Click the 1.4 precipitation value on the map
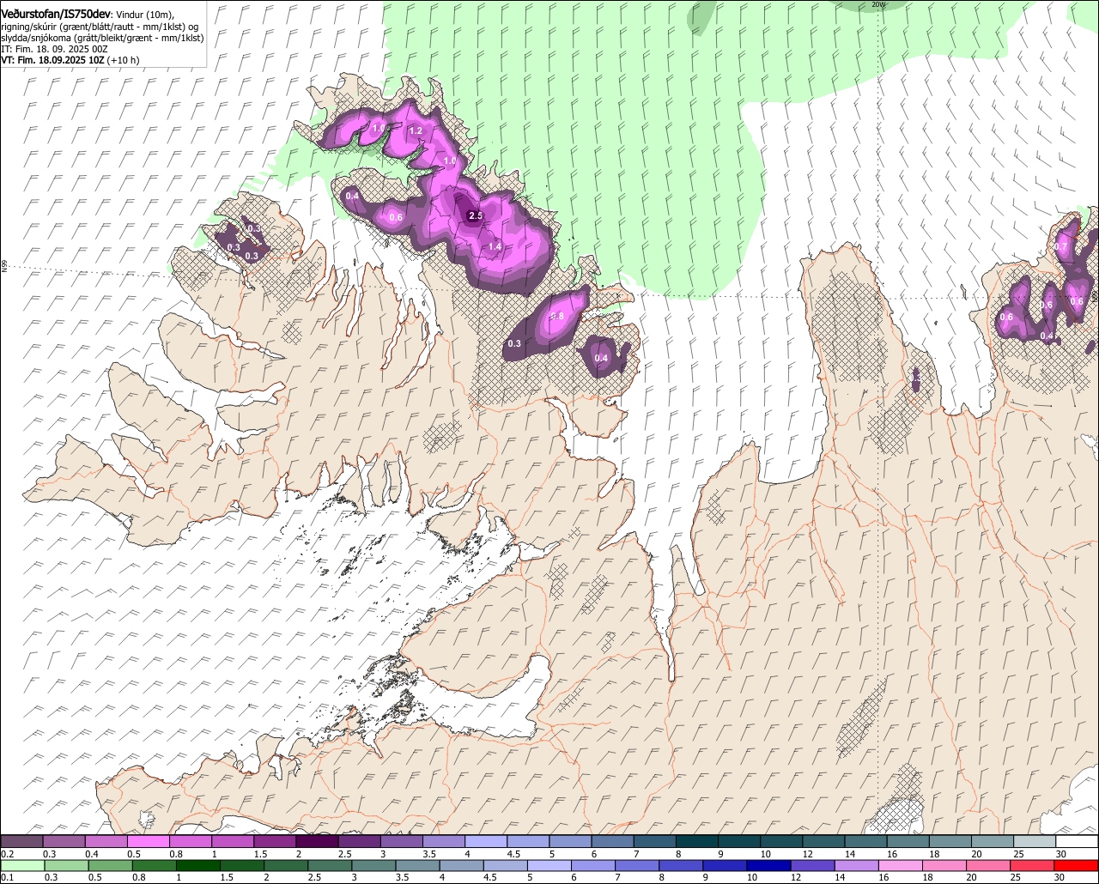This screenshot has width=1099, height=884. (x=495, y=247)
